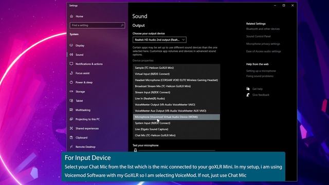Screen dimensions: 329x185
Task: Click the Give feedback link
Action: point(261,95)
